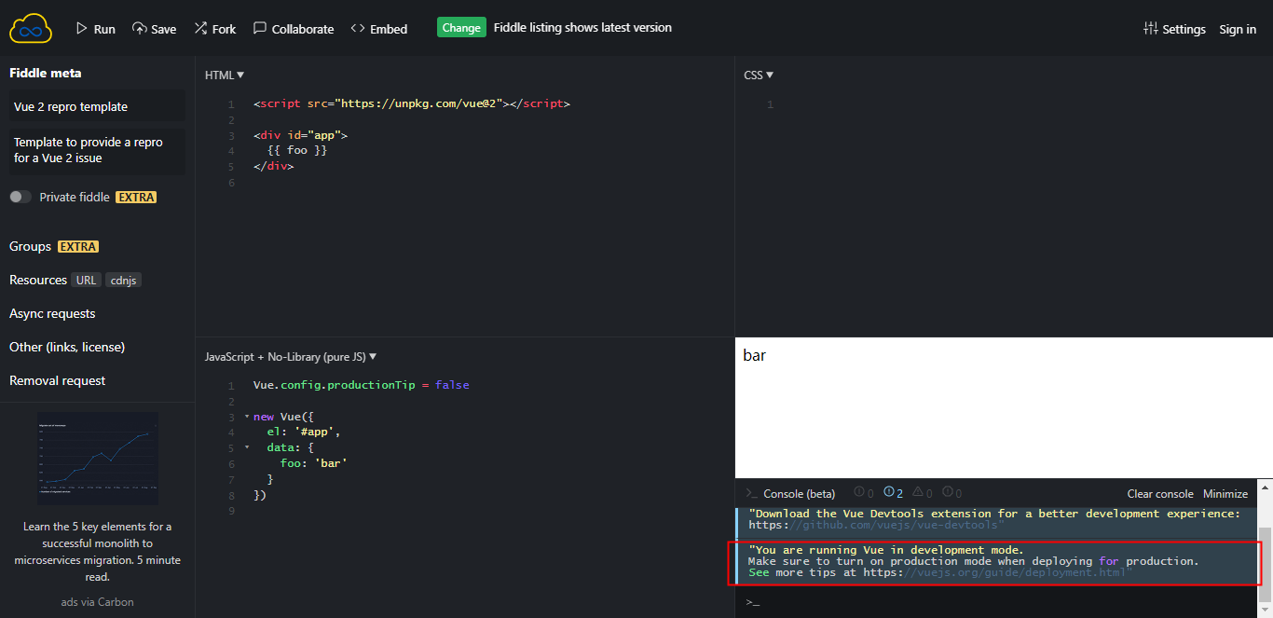Image resolution: width=1273 pixels, height=618 pixels.
Task: Click the JSFiddle cloud logo
Action: click(31, 28)
